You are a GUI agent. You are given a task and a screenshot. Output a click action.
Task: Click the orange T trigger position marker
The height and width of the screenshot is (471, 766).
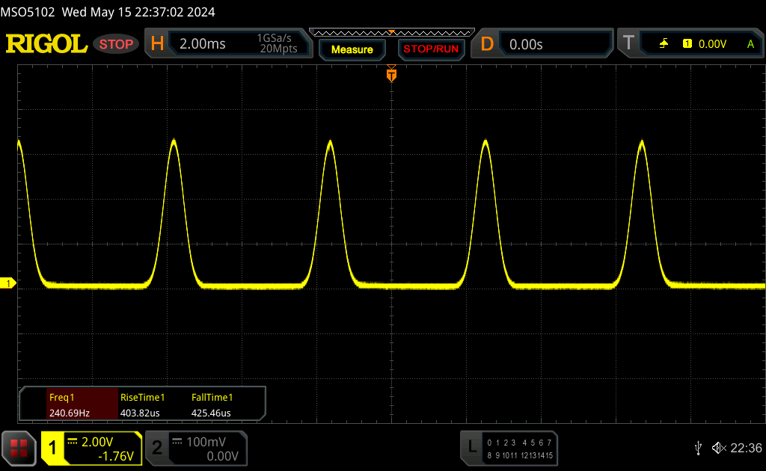pyautogui.click(x=391, y=75)
